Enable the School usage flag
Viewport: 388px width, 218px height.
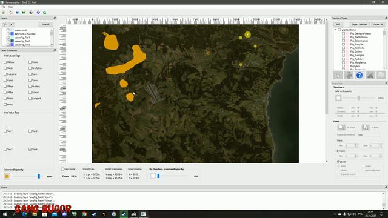tap(30, 92)
